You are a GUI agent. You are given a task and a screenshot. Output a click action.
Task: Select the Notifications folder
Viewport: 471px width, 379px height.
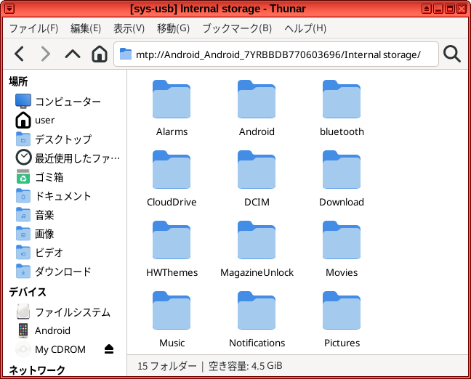tap(257, 319)
